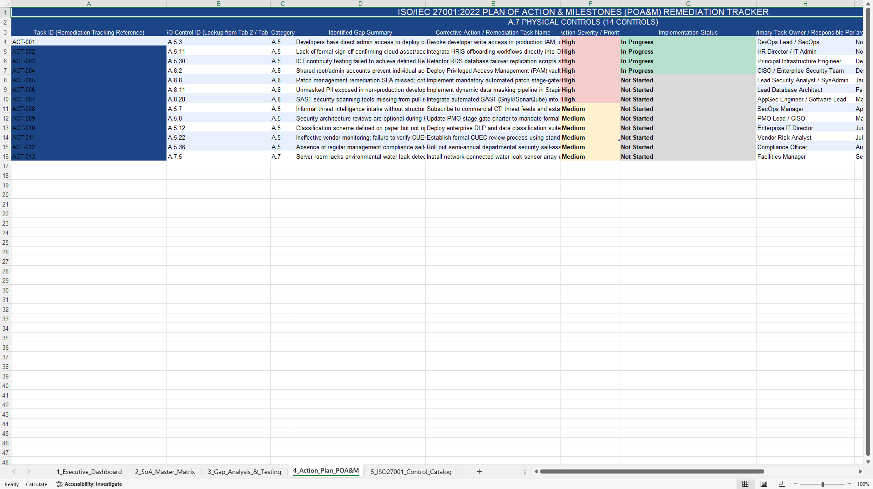Click horizontal scrollbar right arrow
The height and width of the screenshot is (489, 873).
[860, 472]
